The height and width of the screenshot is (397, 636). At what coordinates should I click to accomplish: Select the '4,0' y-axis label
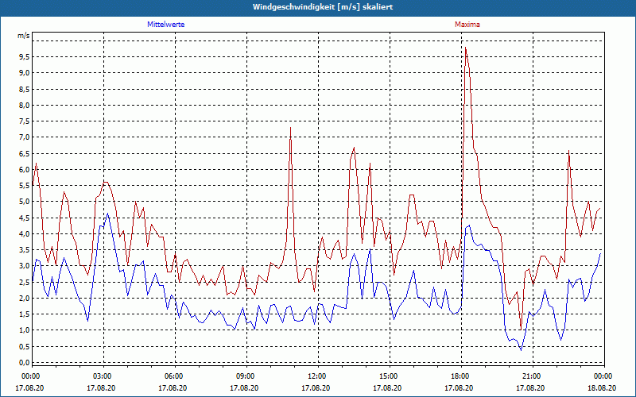(x=25, y=233)
